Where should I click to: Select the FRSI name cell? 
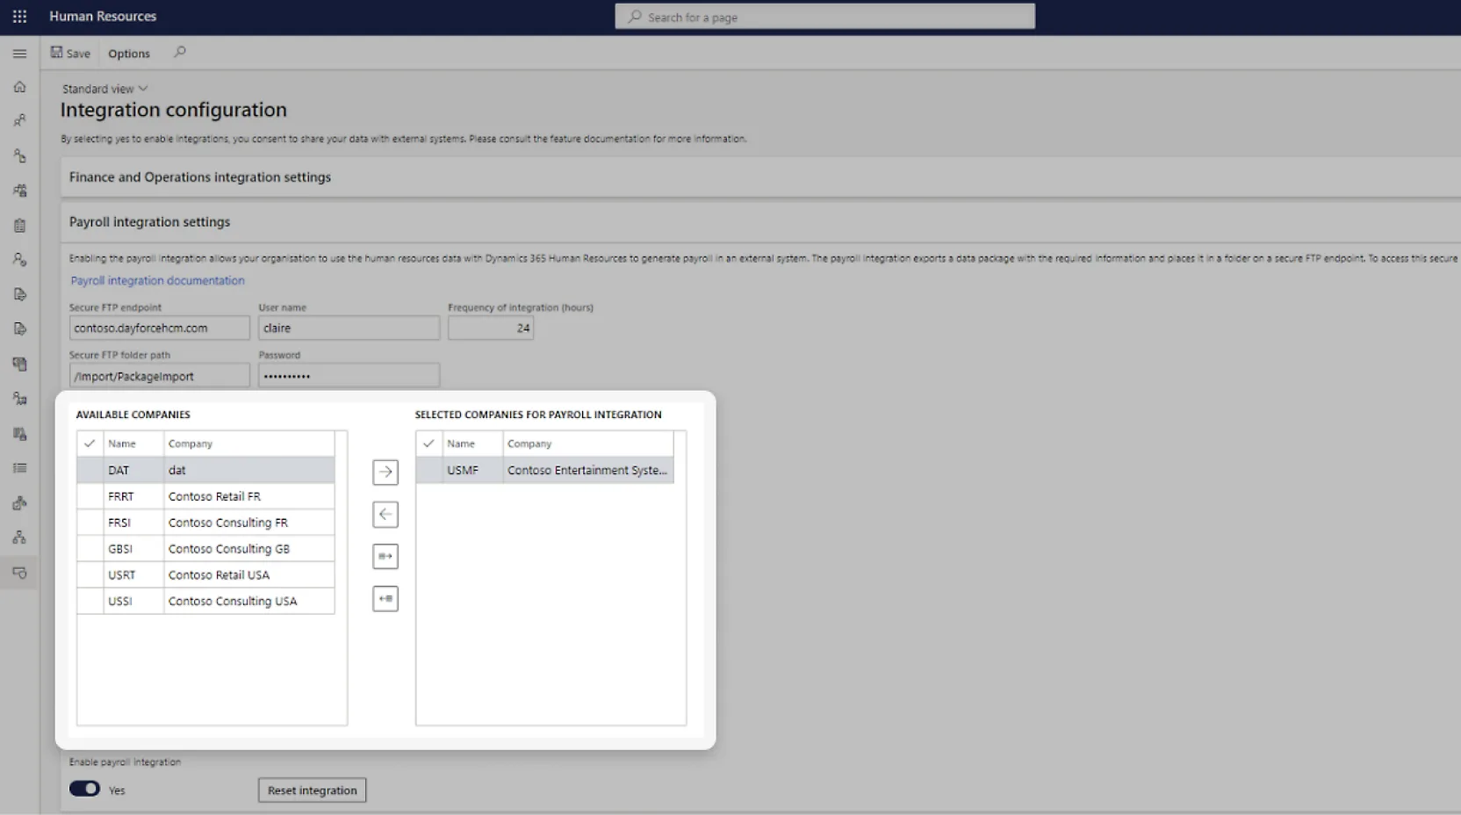(x=133, y=523)
